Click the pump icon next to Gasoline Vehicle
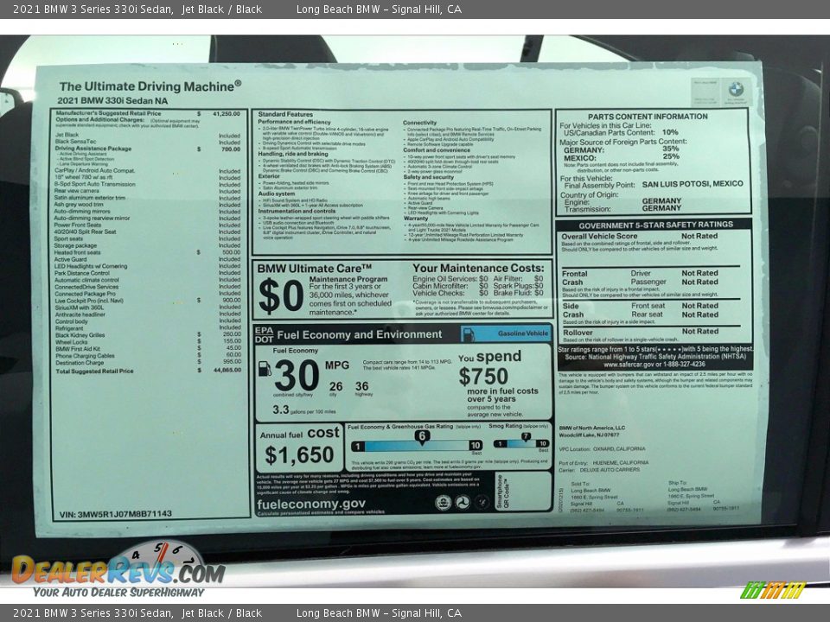Image resolution: width=830 pixels, height=622 pixels. (x=468, y=334)
